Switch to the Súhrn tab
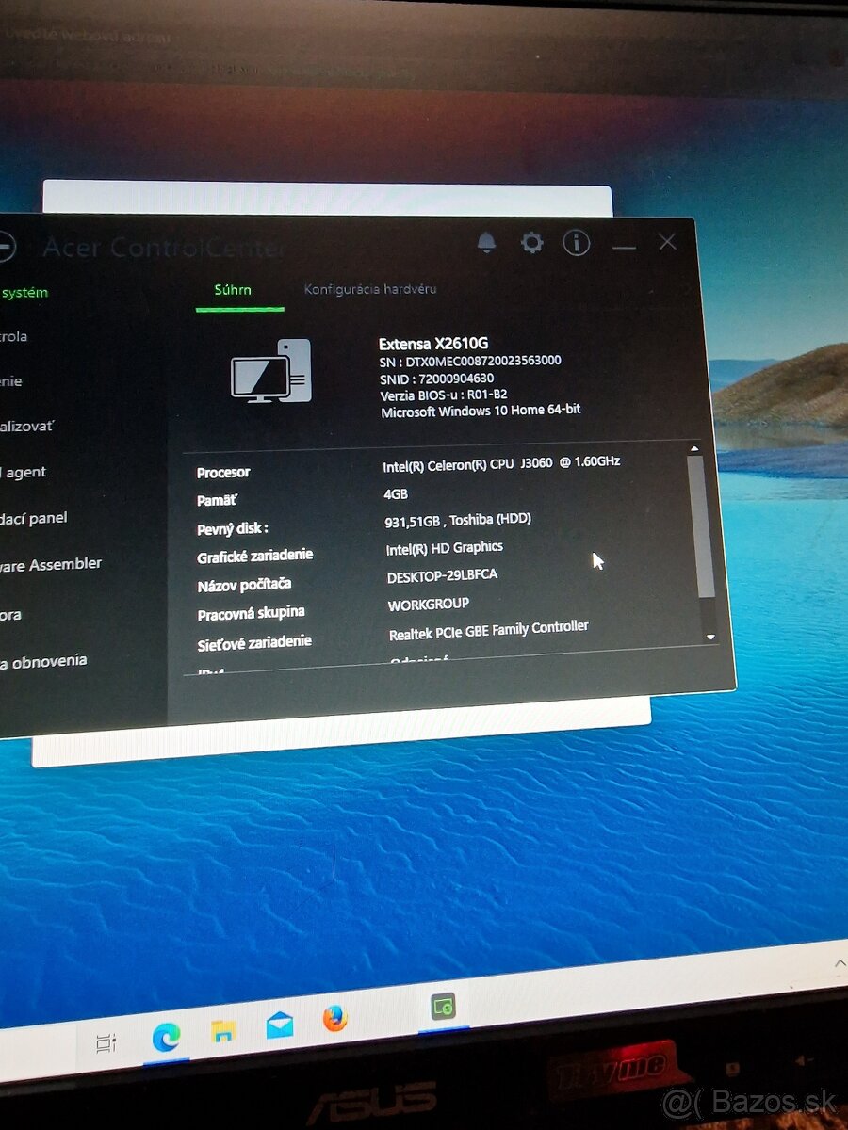This screenshot has width=848, height=1130. tap(233, 290)
